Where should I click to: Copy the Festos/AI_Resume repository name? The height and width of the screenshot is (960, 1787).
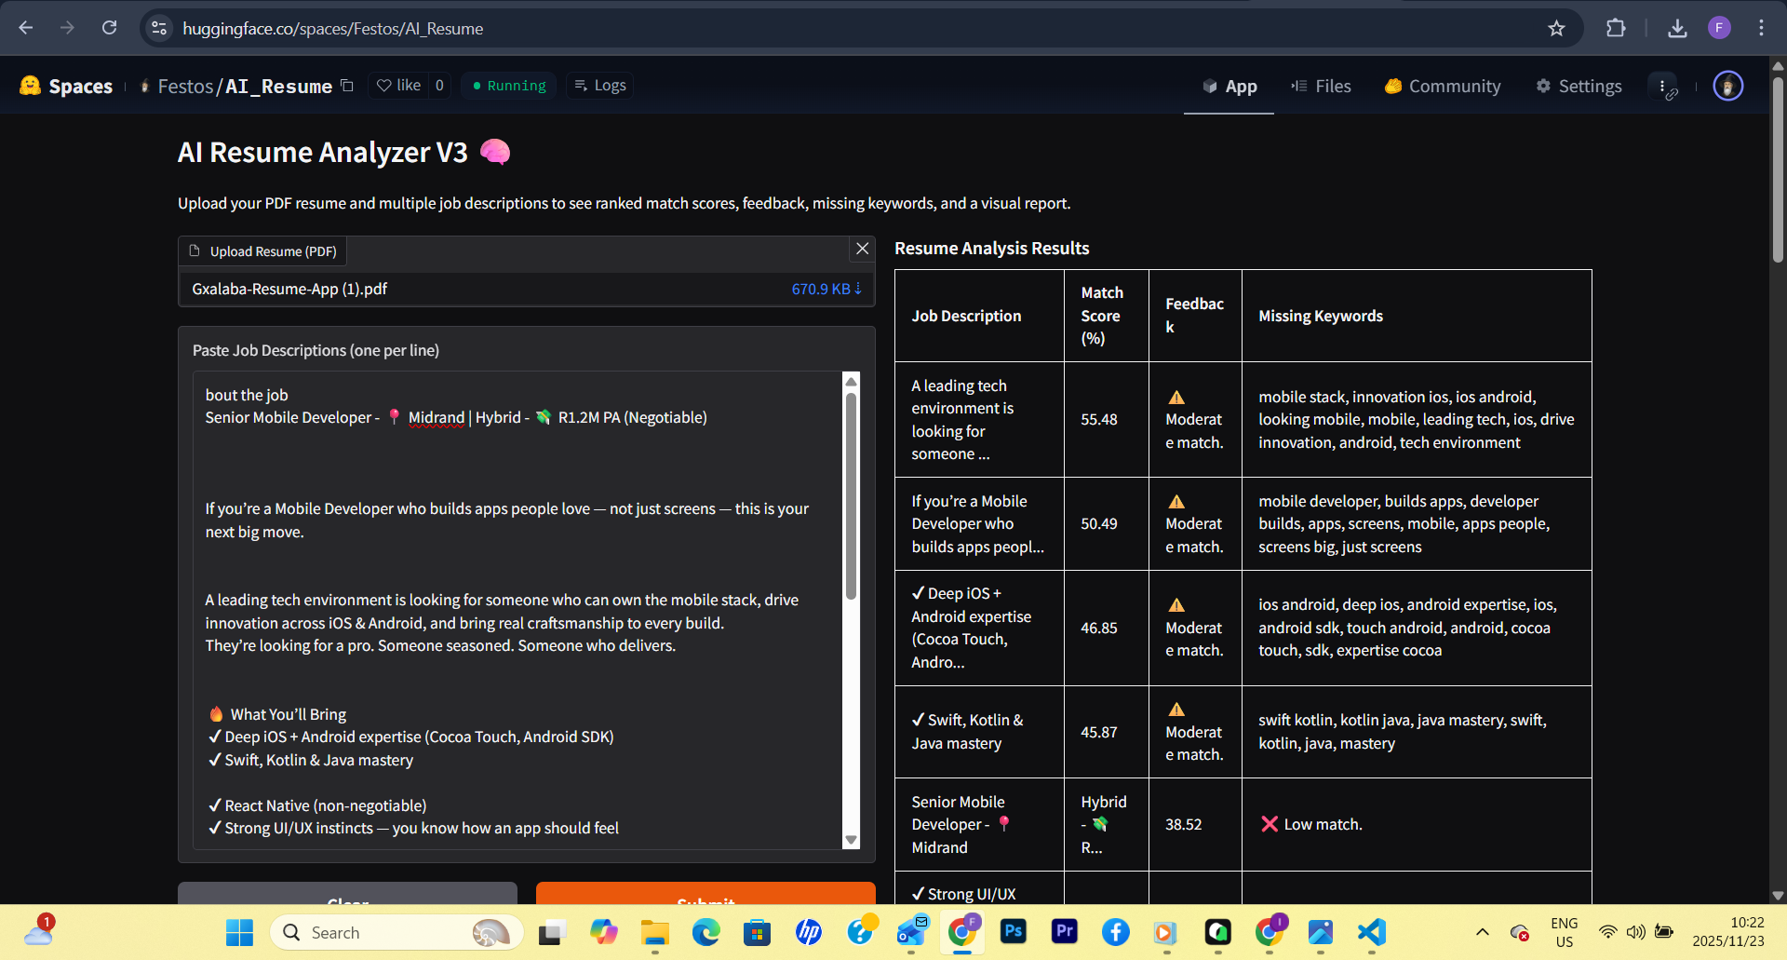pos(347,86)
